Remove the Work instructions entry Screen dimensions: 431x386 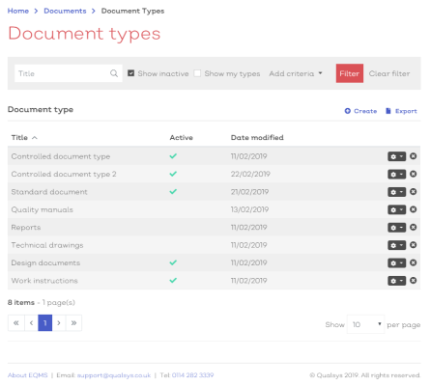[x=414, y=281]
